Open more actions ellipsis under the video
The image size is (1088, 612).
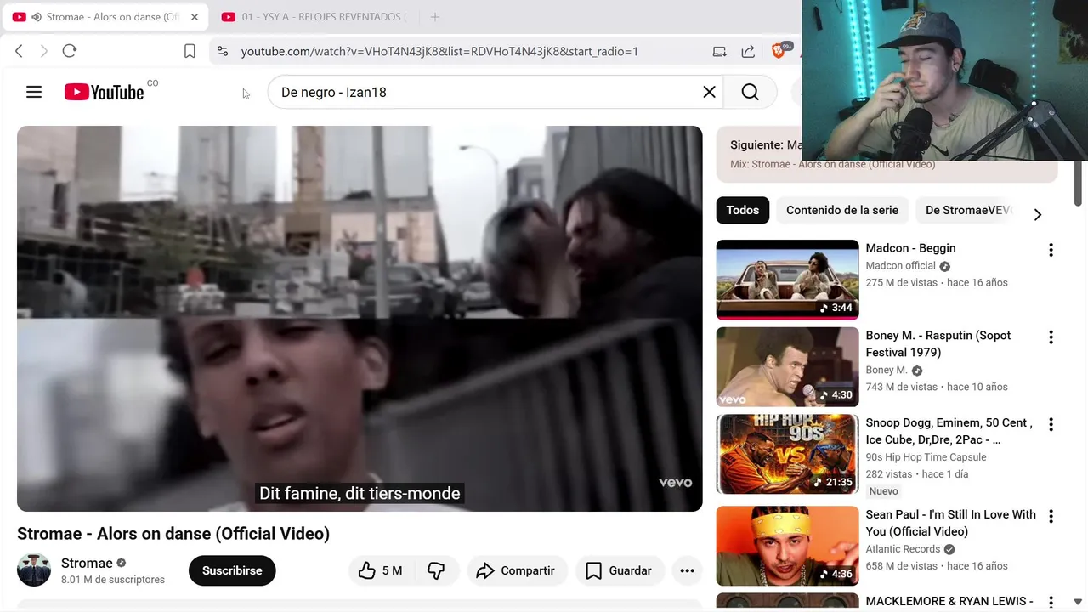(687, 570)
